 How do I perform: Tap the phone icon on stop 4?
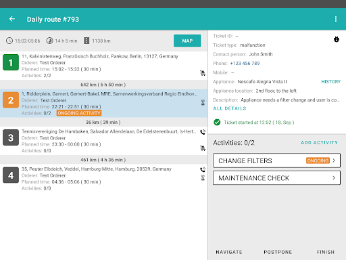point(203,169)
